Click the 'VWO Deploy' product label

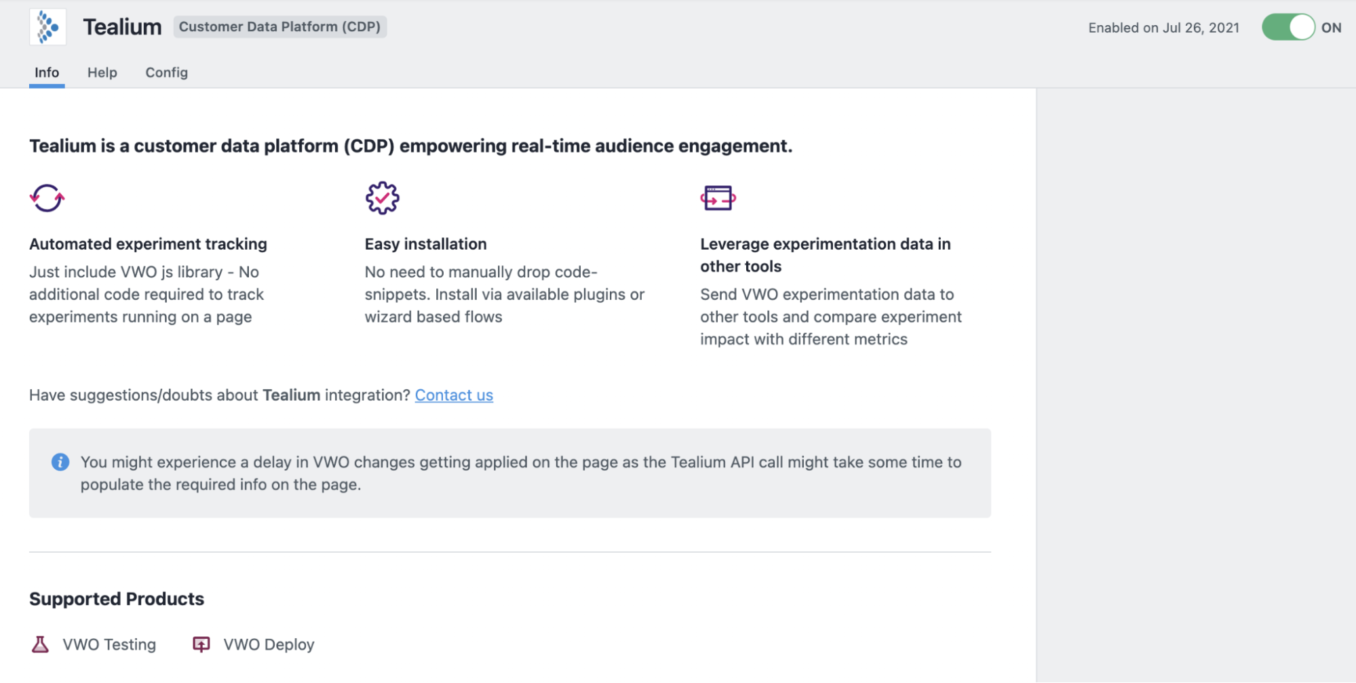[269, 644]
